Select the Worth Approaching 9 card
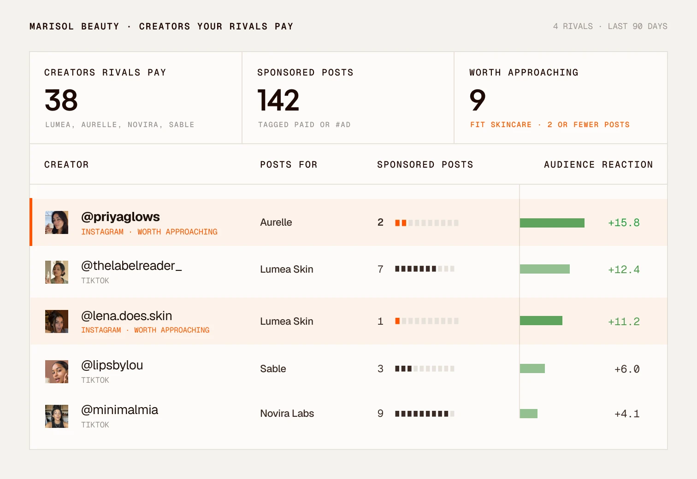 561,98
